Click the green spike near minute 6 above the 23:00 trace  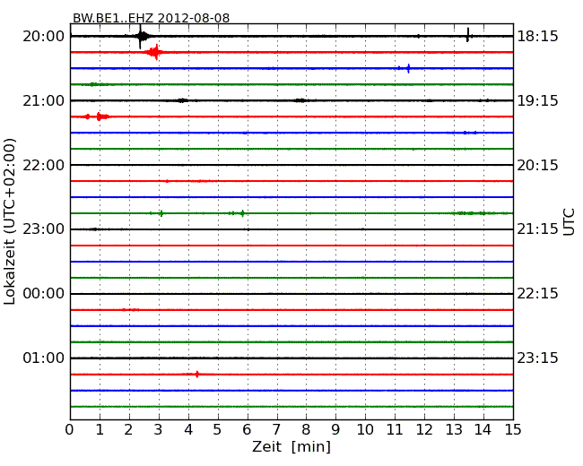[x=242, y=213]
